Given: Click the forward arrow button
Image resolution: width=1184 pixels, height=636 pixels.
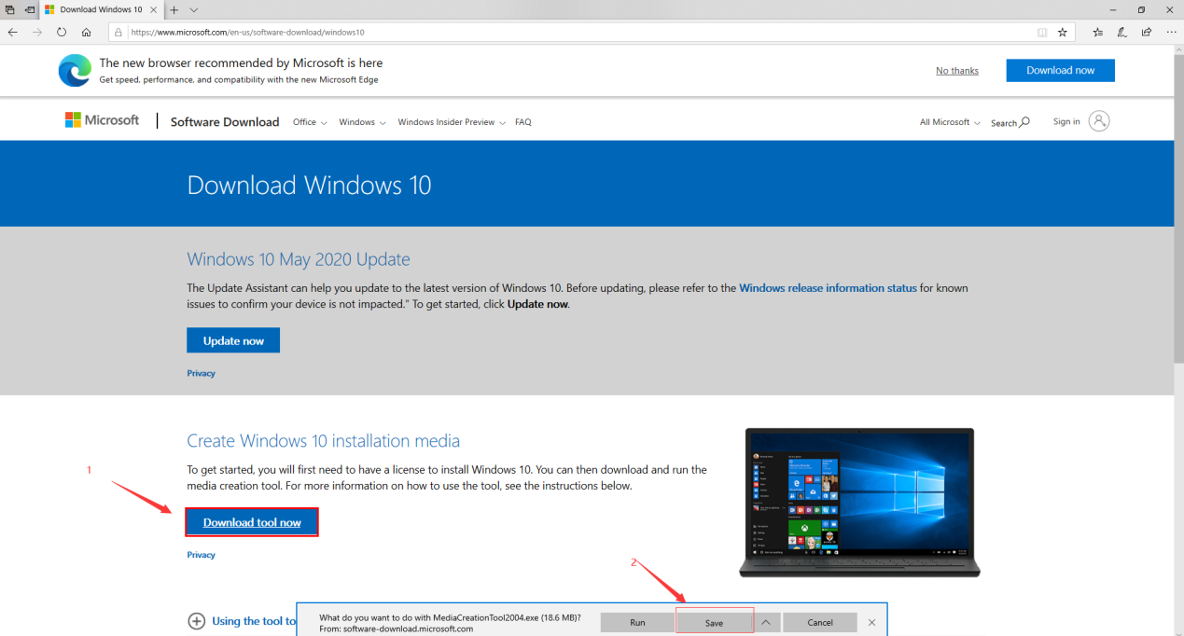Looking at the screenshot, I should coord(37,32).
